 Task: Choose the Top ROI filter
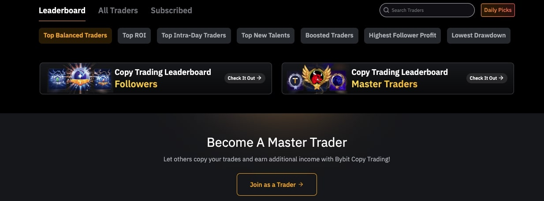pyautogui.click(x=134, y=35)
